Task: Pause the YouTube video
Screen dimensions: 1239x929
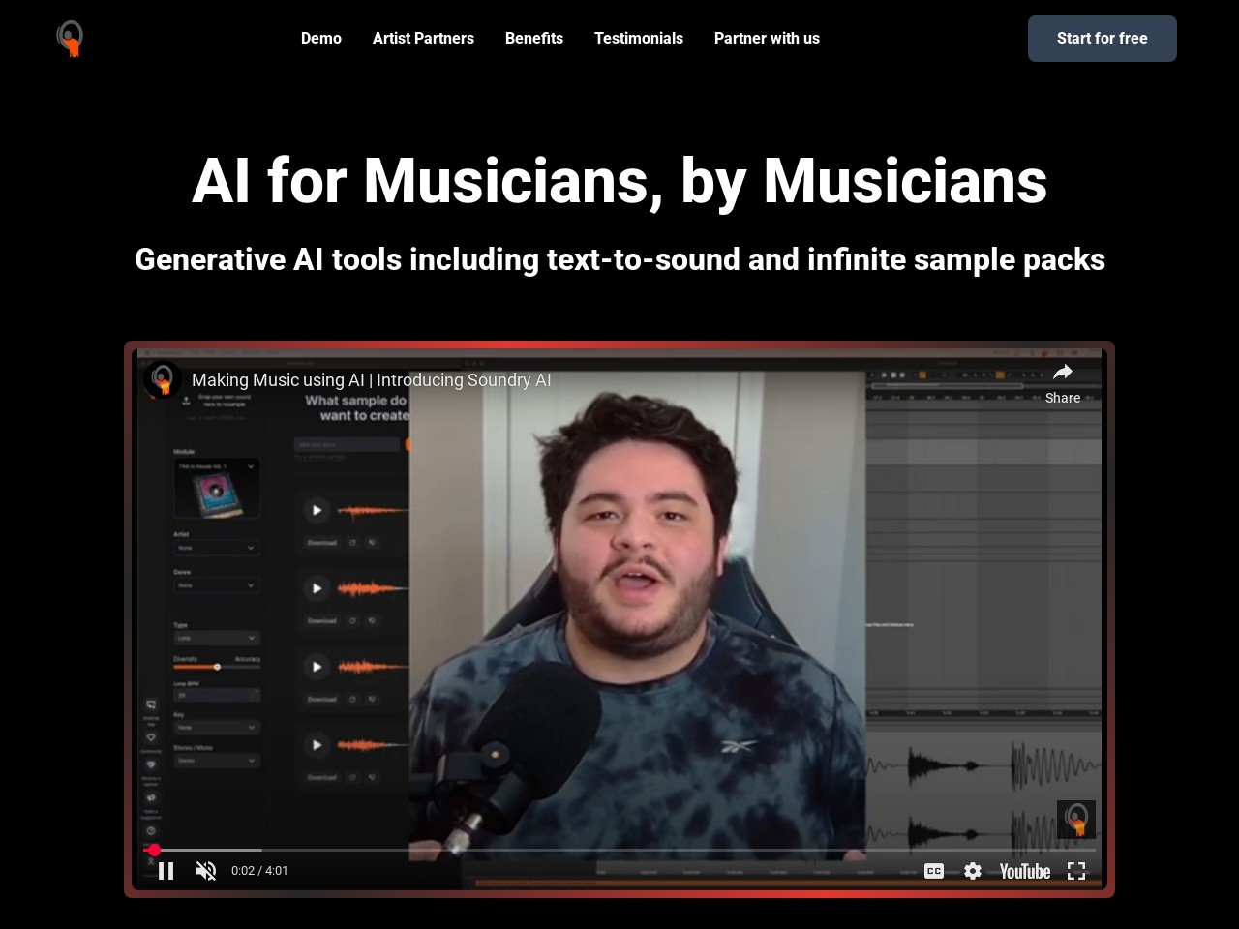Action: [166, 871]
